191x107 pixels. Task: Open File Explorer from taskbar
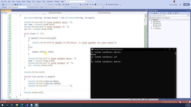tap(17, 105)
